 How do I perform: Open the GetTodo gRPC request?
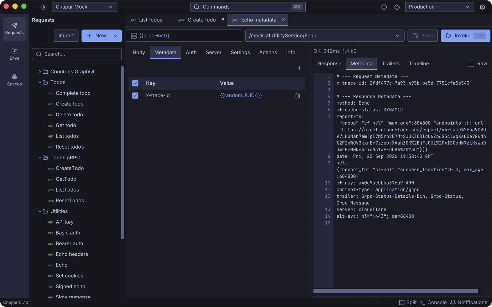coord(66,179)
